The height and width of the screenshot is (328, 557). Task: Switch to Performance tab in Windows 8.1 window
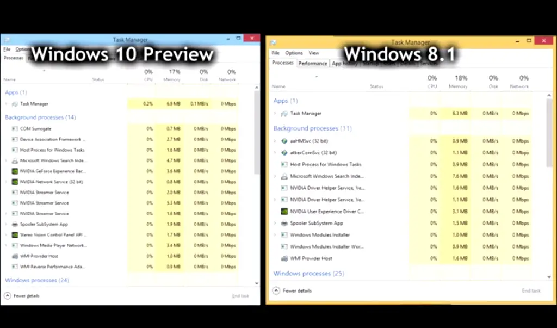(313, 64)
